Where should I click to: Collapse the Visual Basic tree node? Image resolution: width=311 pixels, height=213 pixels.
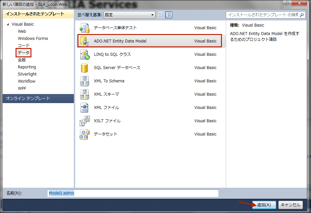8,24
